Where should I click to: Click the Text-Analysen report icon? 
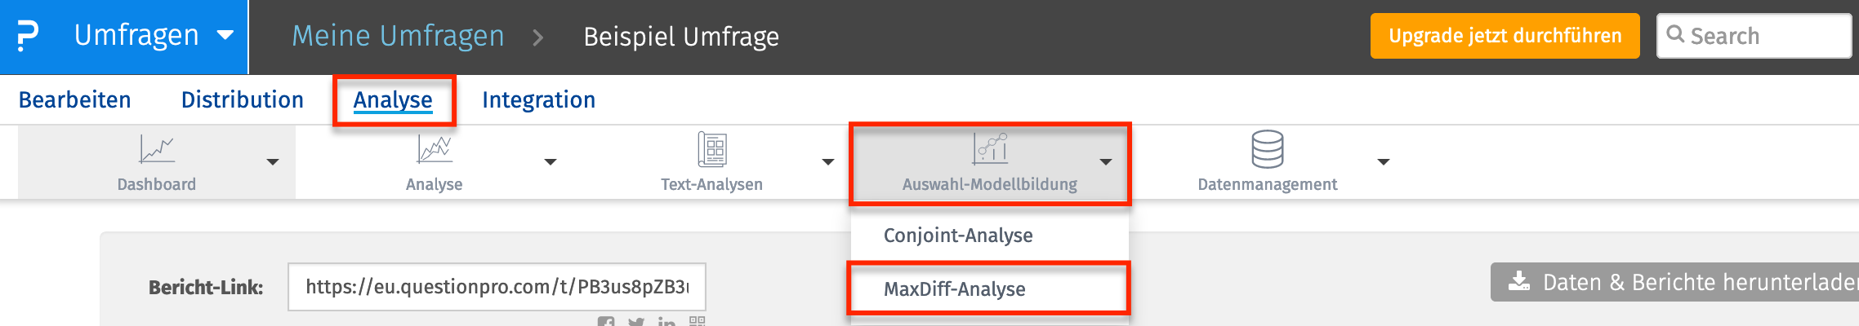point(712,149)
